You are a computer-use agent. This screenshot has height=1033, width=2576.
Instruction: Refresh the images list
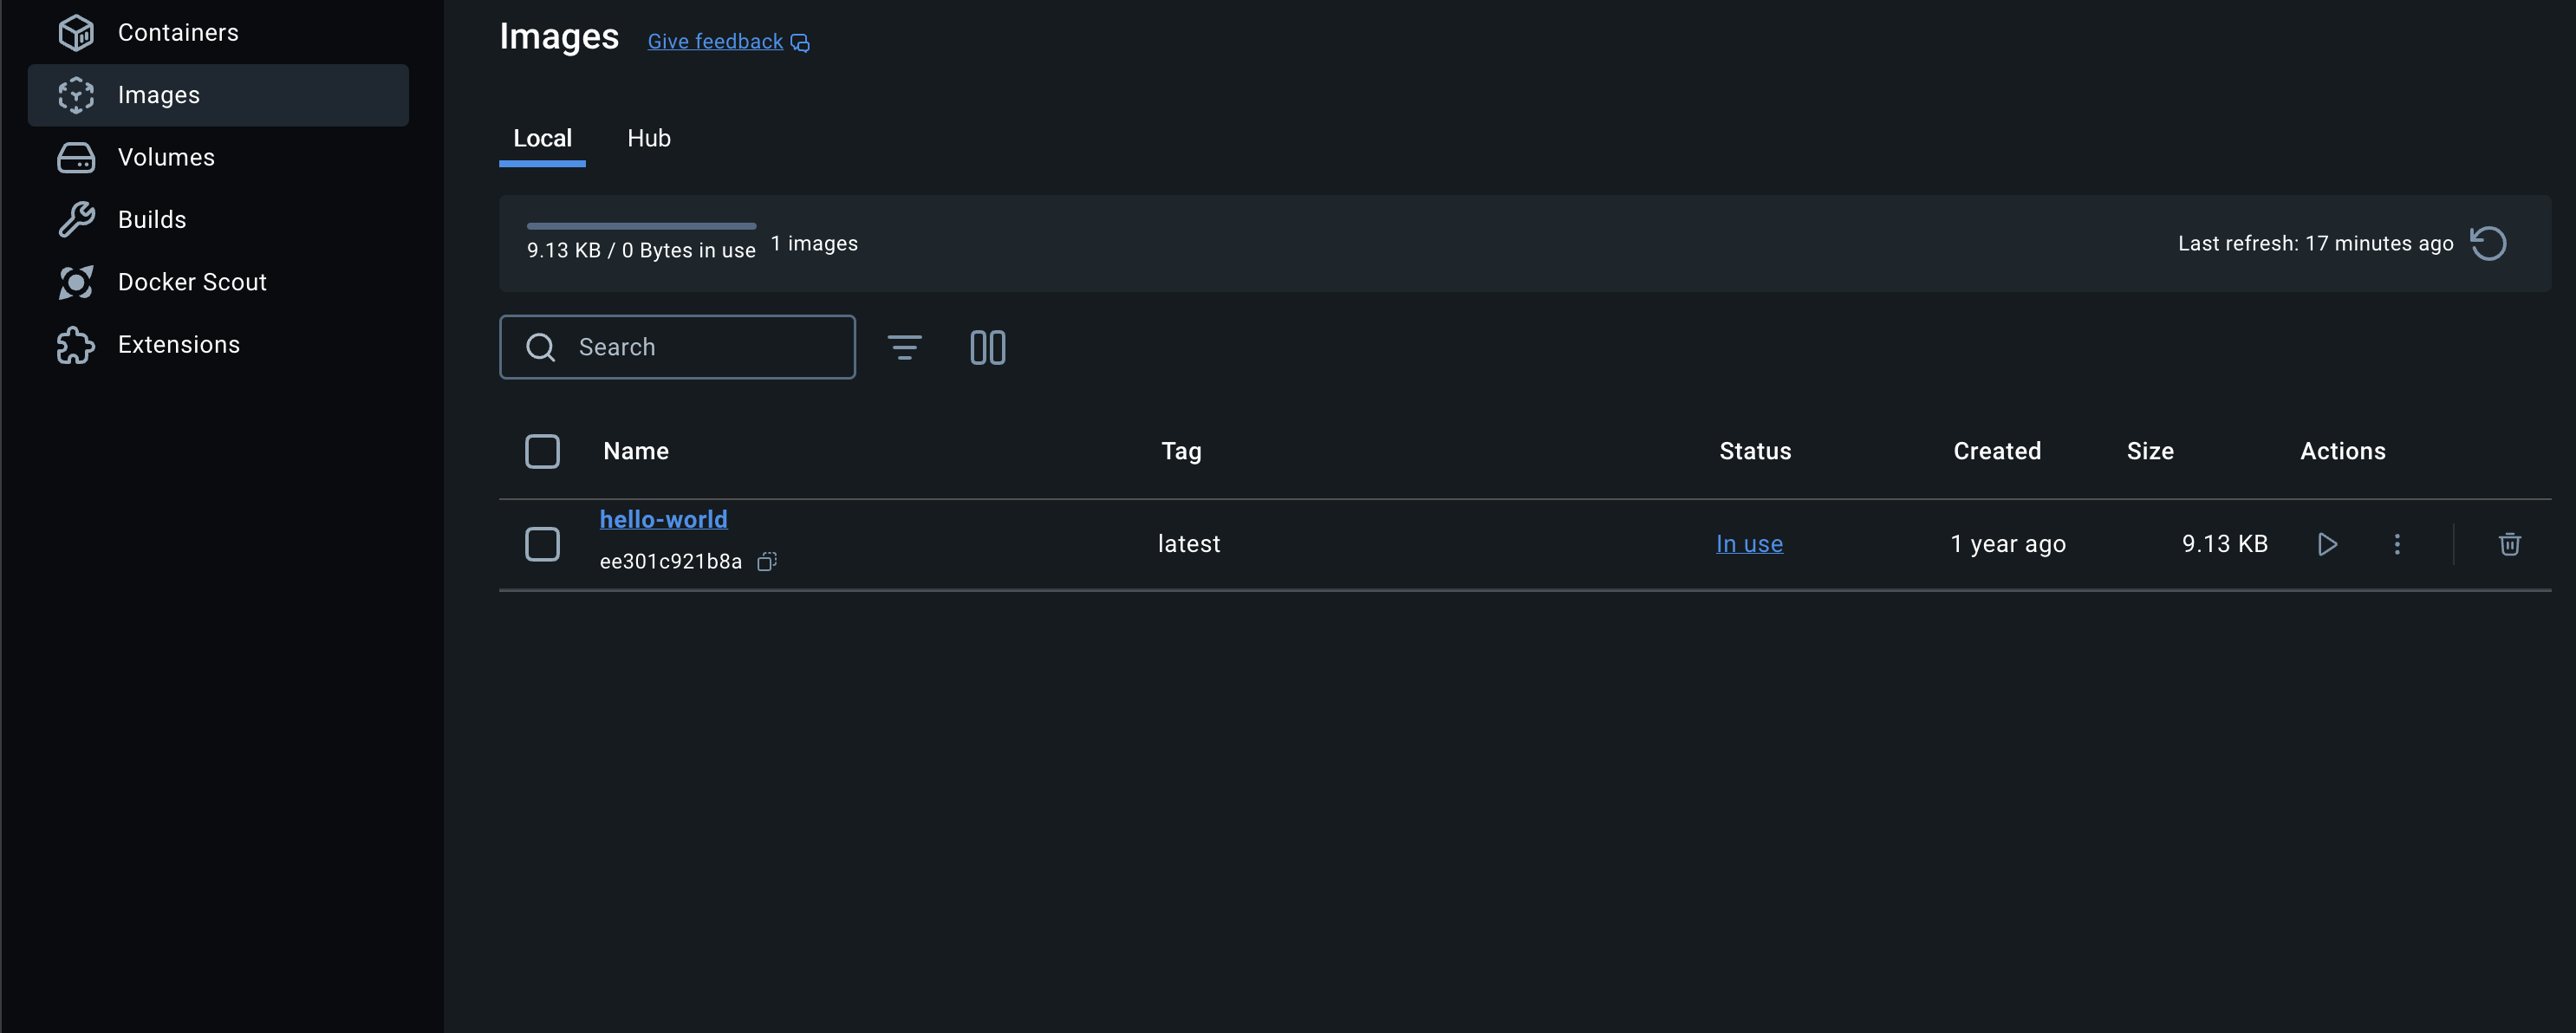point(2488,243)
